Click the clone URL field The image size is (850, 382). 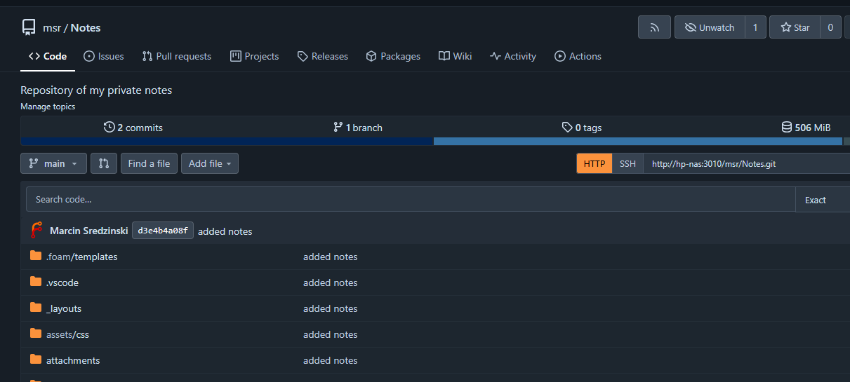point(746,164)
